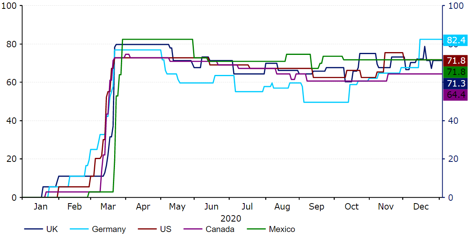The height and width of the screenshot is (234, 469).
Task: Select the Oct month axis label
Action: 352,207
